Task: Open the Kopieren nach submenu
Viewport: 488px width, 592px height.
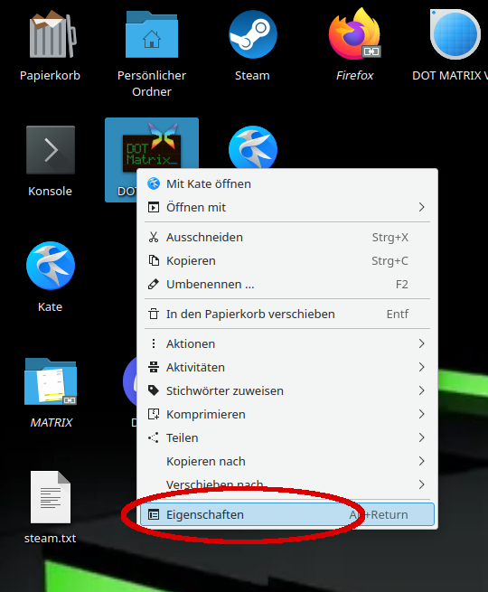Action: 287,461
